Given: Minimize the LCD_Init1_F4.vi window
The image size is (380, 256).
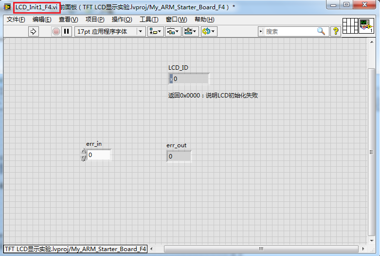Looking at the screenshot, I should pos(333,4).
